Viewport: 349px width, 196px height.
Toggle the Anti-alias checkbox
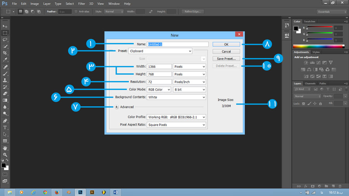coord(76,12)
